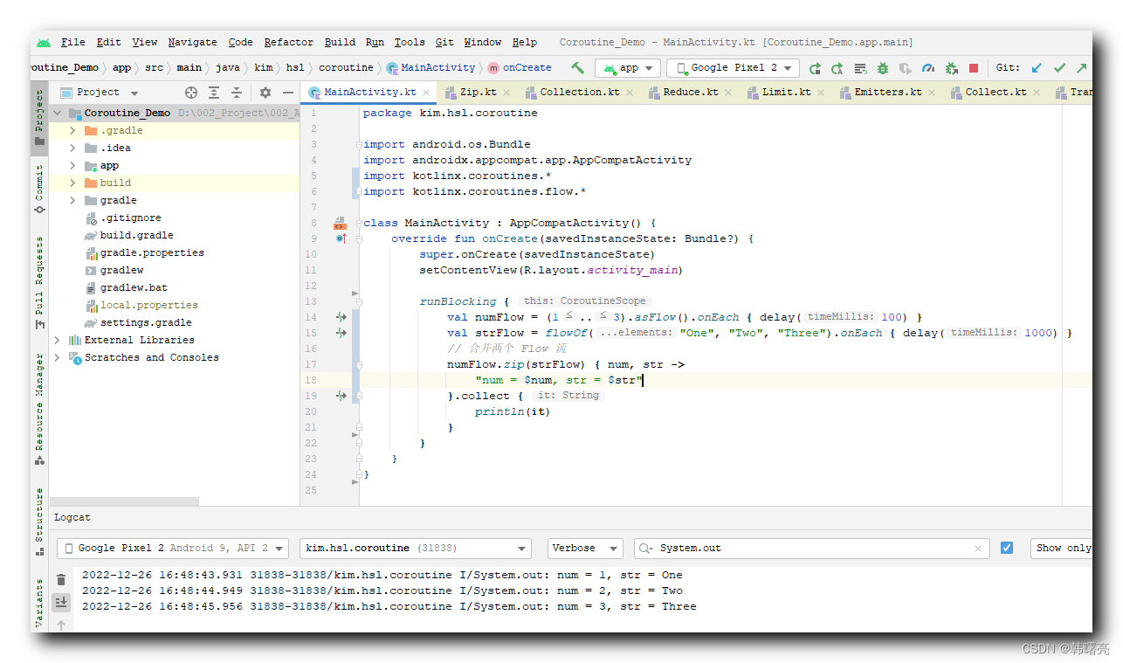Open the app run configuration dropdown
The width and height of the screenshot is (1123, 663).
point(628,68)
